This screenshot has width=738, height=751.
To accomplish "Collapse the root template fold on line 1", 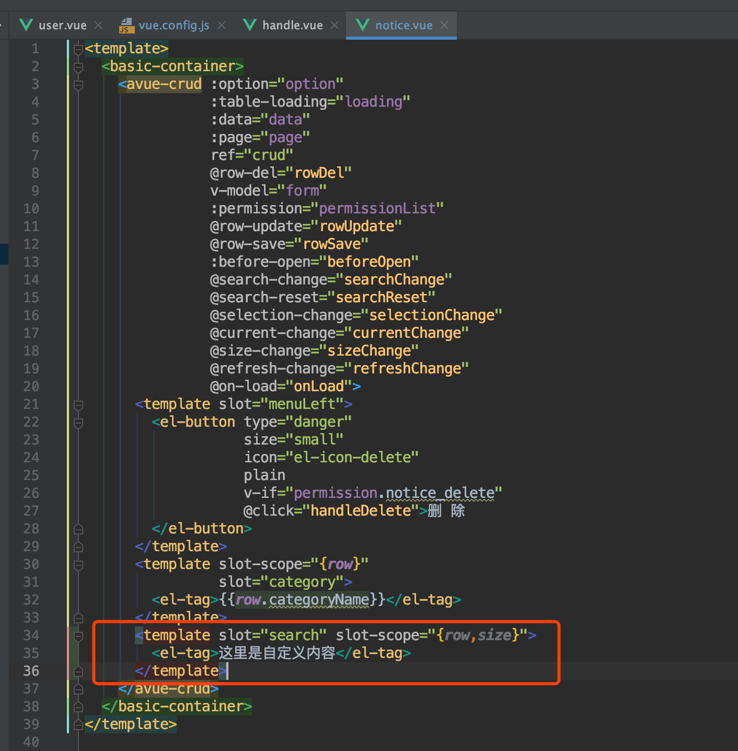I will pyautogui.click(x=78, y=49).
